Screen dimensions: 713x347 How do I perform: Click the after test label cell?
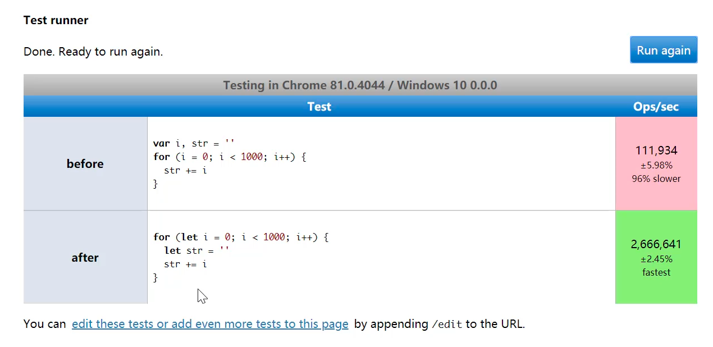pyautogui.click(x=85, y=257)
